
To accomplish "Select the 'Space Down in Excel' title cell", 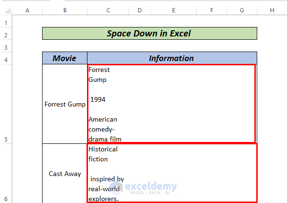I will [149, 34].
